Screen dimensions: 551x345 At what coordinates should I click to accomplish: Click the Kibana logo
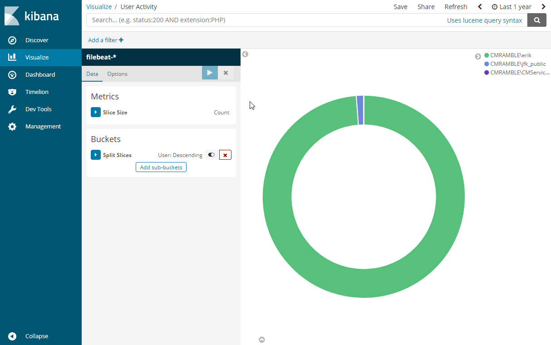coord(32,16)
